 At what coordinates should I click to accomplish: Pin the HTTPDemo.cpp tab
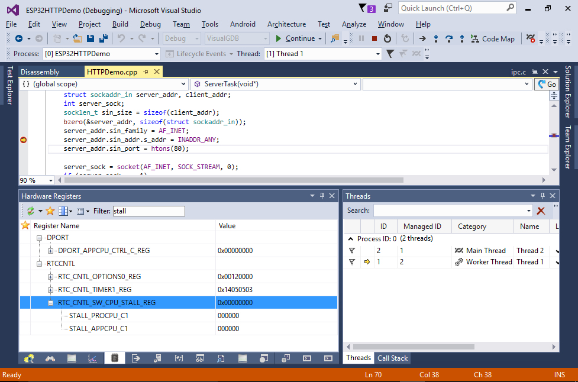pyautogui.click(x=146, y=72)
